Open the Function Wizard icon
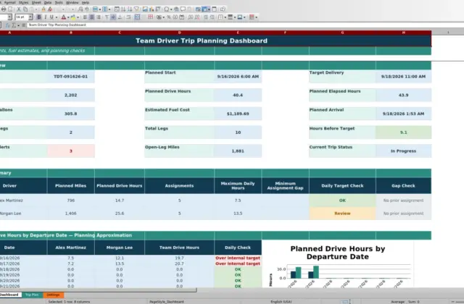The width and height of the screenshot is (464, 304). pos(8,25)
